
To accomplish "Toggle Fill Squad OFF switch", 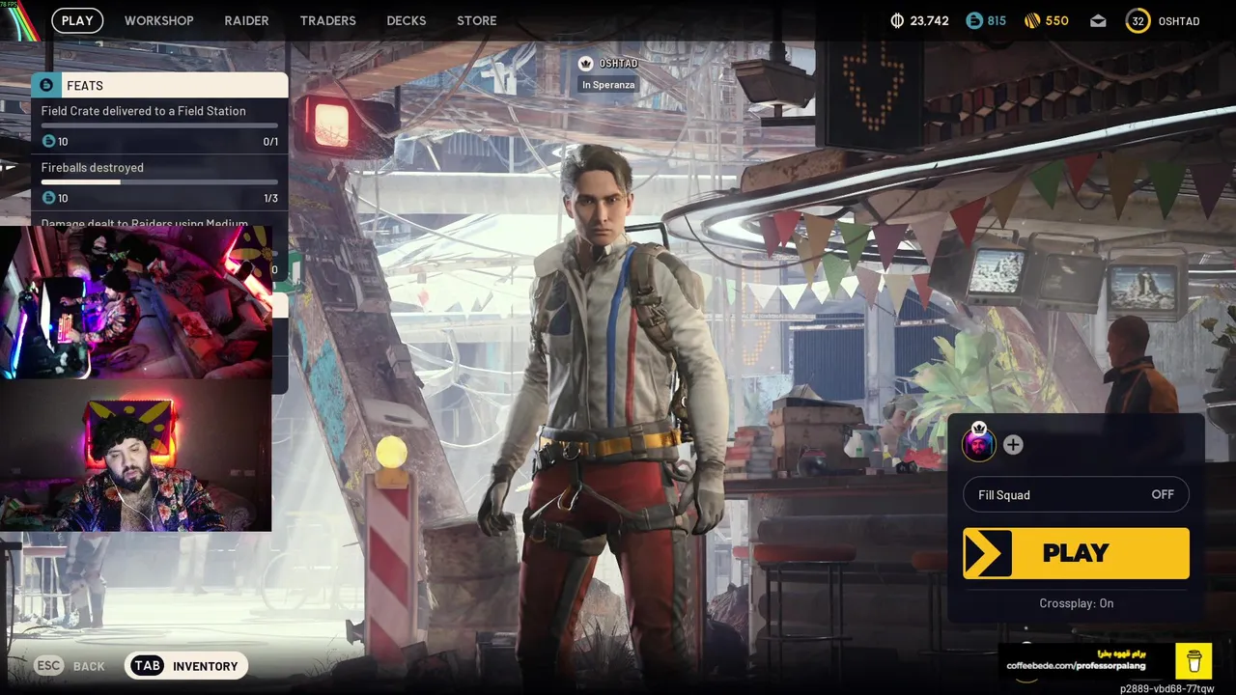I will [1076, 494].
